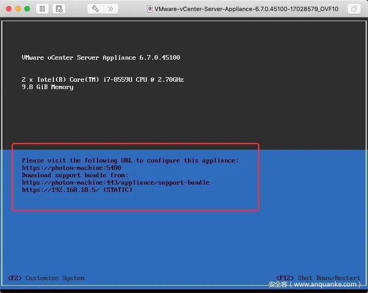Viewport: 368px width, 293px height.
Task: Click the OVF document icon in title
Action: point(150,9)
